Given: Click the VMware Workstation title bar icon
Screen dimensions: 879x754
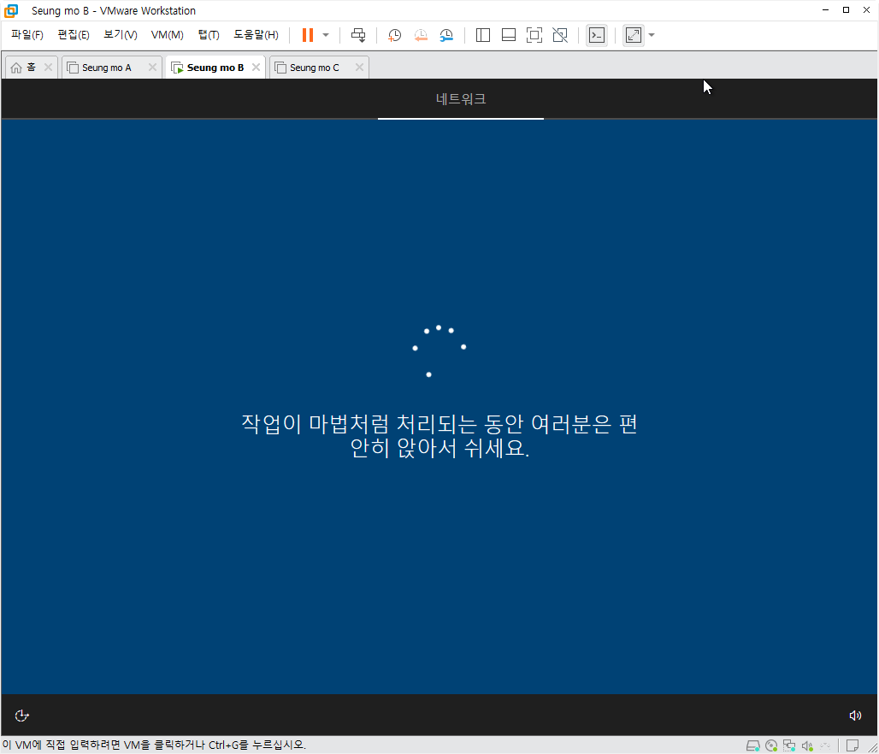Looking at the screenshot, I should click(11, 10).
